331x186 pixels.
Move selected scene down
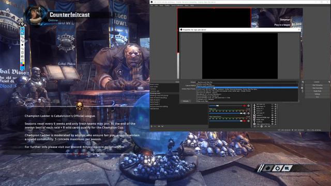pos(162,126)
